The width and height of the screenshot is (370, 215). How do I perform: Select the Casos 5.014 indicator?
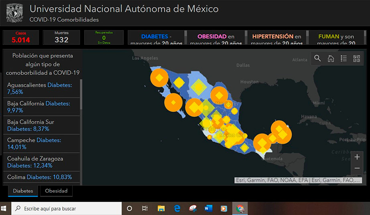(21, 37)
